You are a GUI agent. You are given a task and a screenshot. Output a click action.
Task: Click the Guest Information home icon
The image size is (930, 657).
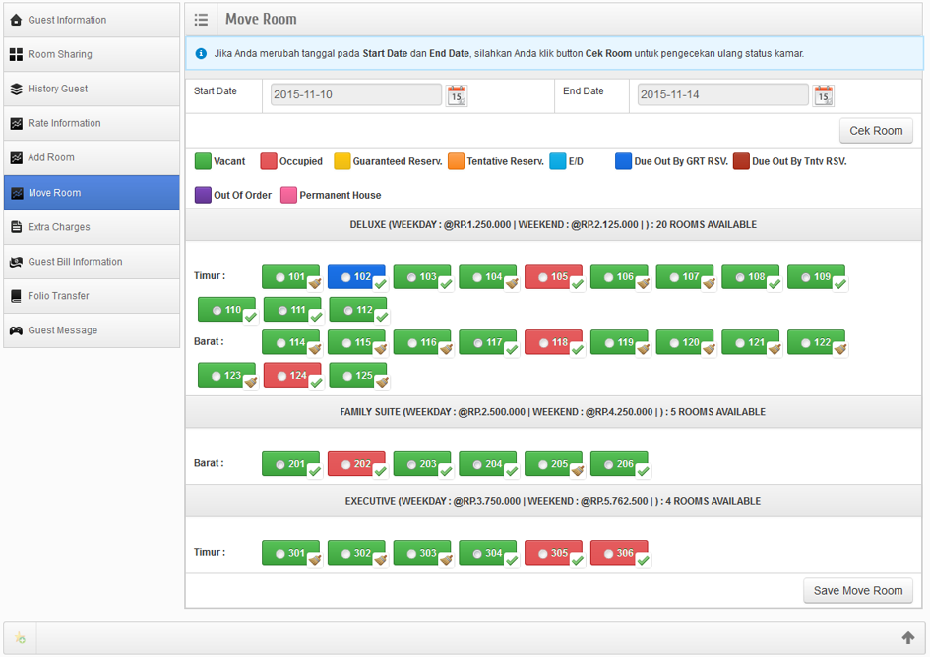[16, 20]
